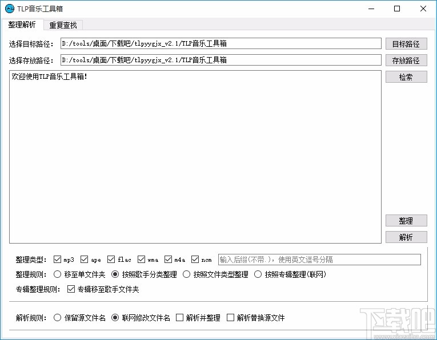
Task: Toggle the mp3 checkbox
Action: pyautogui.click(x=57, y=260)
